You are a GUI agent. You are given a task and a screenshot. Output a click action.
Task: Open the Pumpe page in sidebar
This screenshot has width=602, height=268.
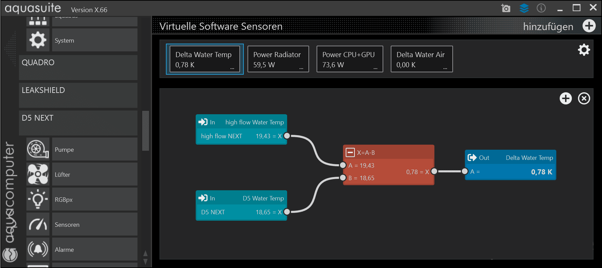tap(95, 149)
